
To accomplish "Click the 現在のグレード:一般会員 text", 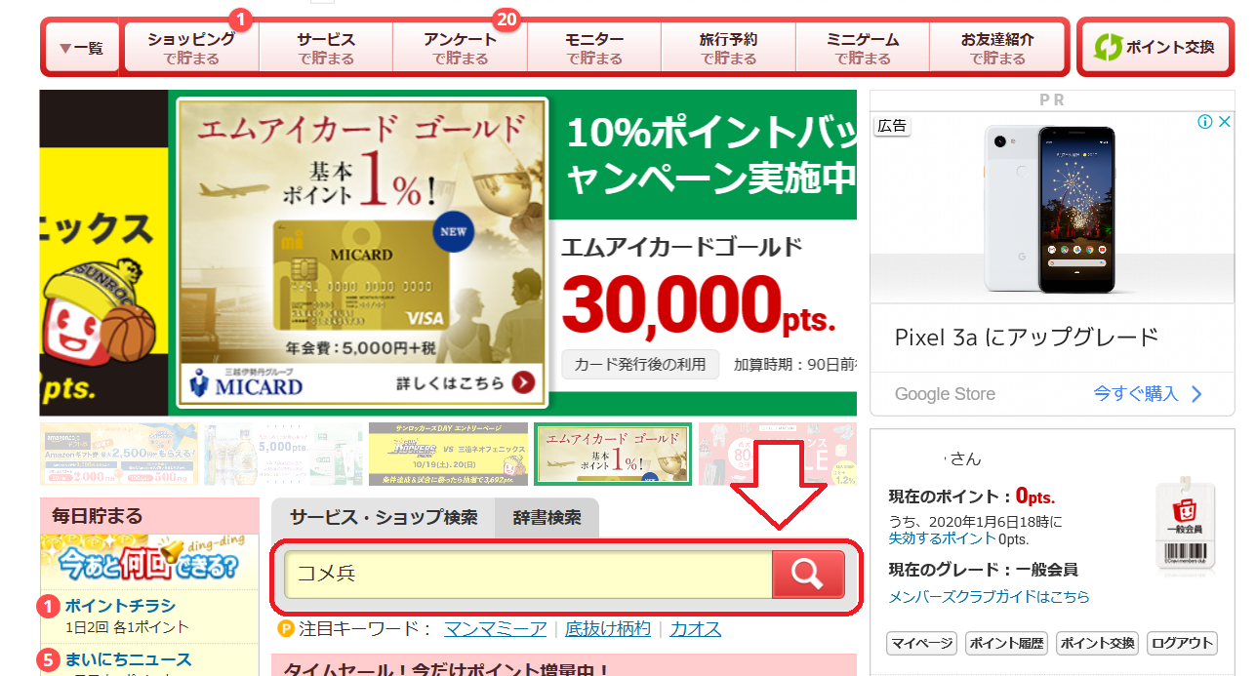I will (x=984, y=570).
